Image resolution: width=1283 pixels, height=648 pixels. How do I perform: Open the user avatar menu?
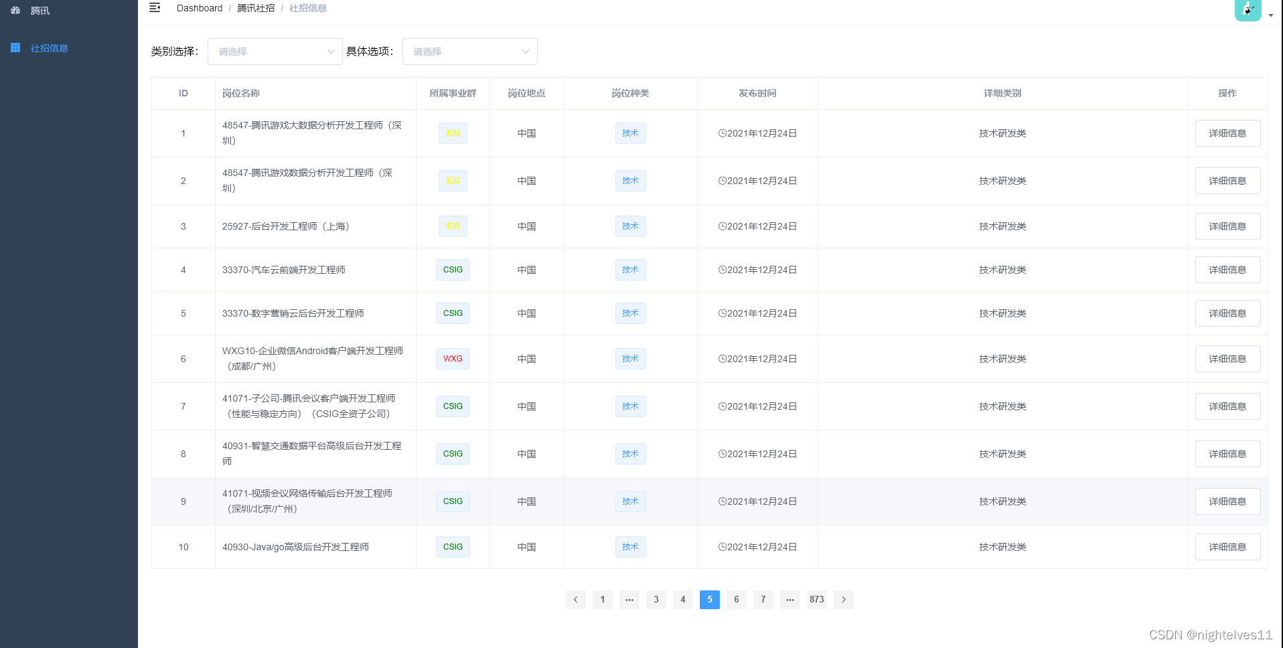tap(1248, 9)
